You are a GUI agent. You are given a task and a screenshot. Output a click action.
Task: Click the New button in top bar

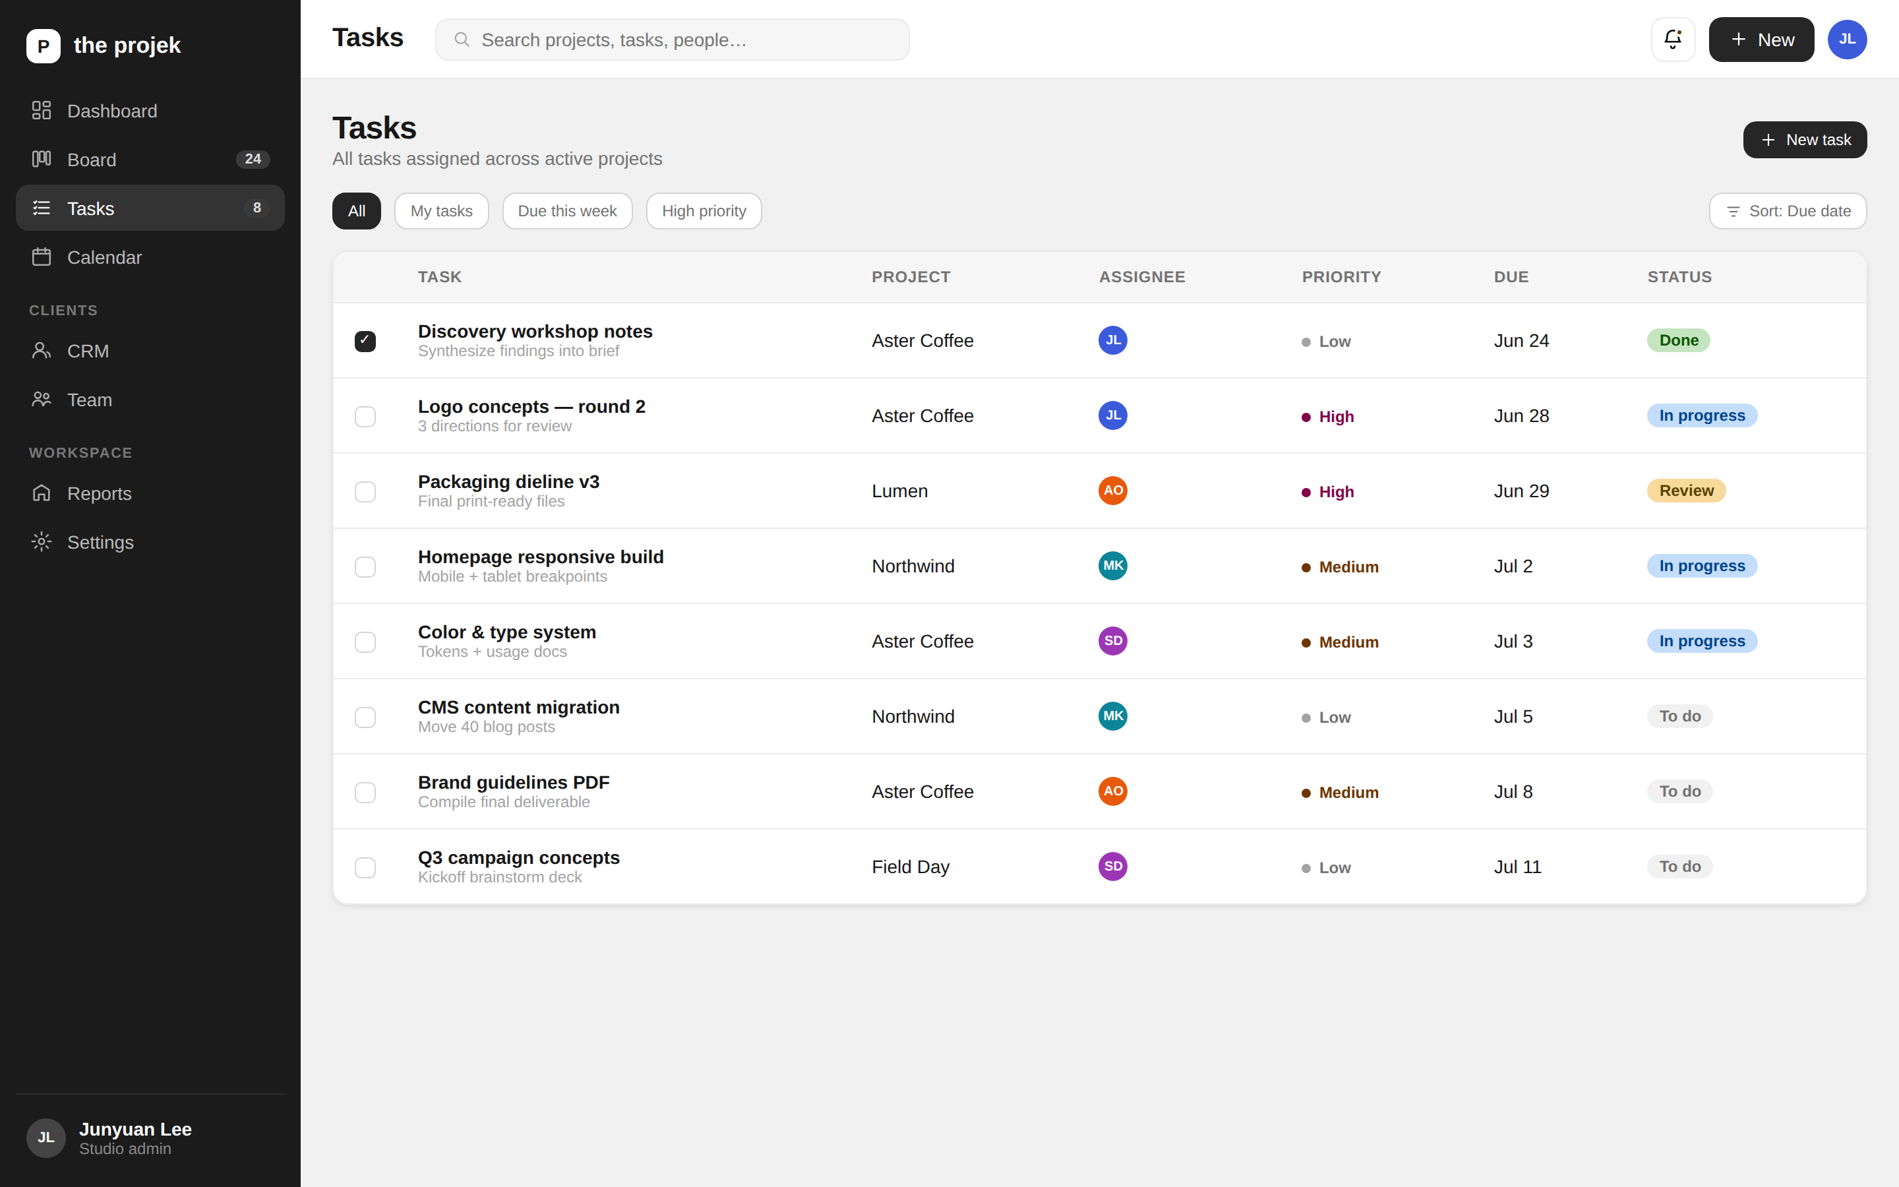[x=1761, y=40]
